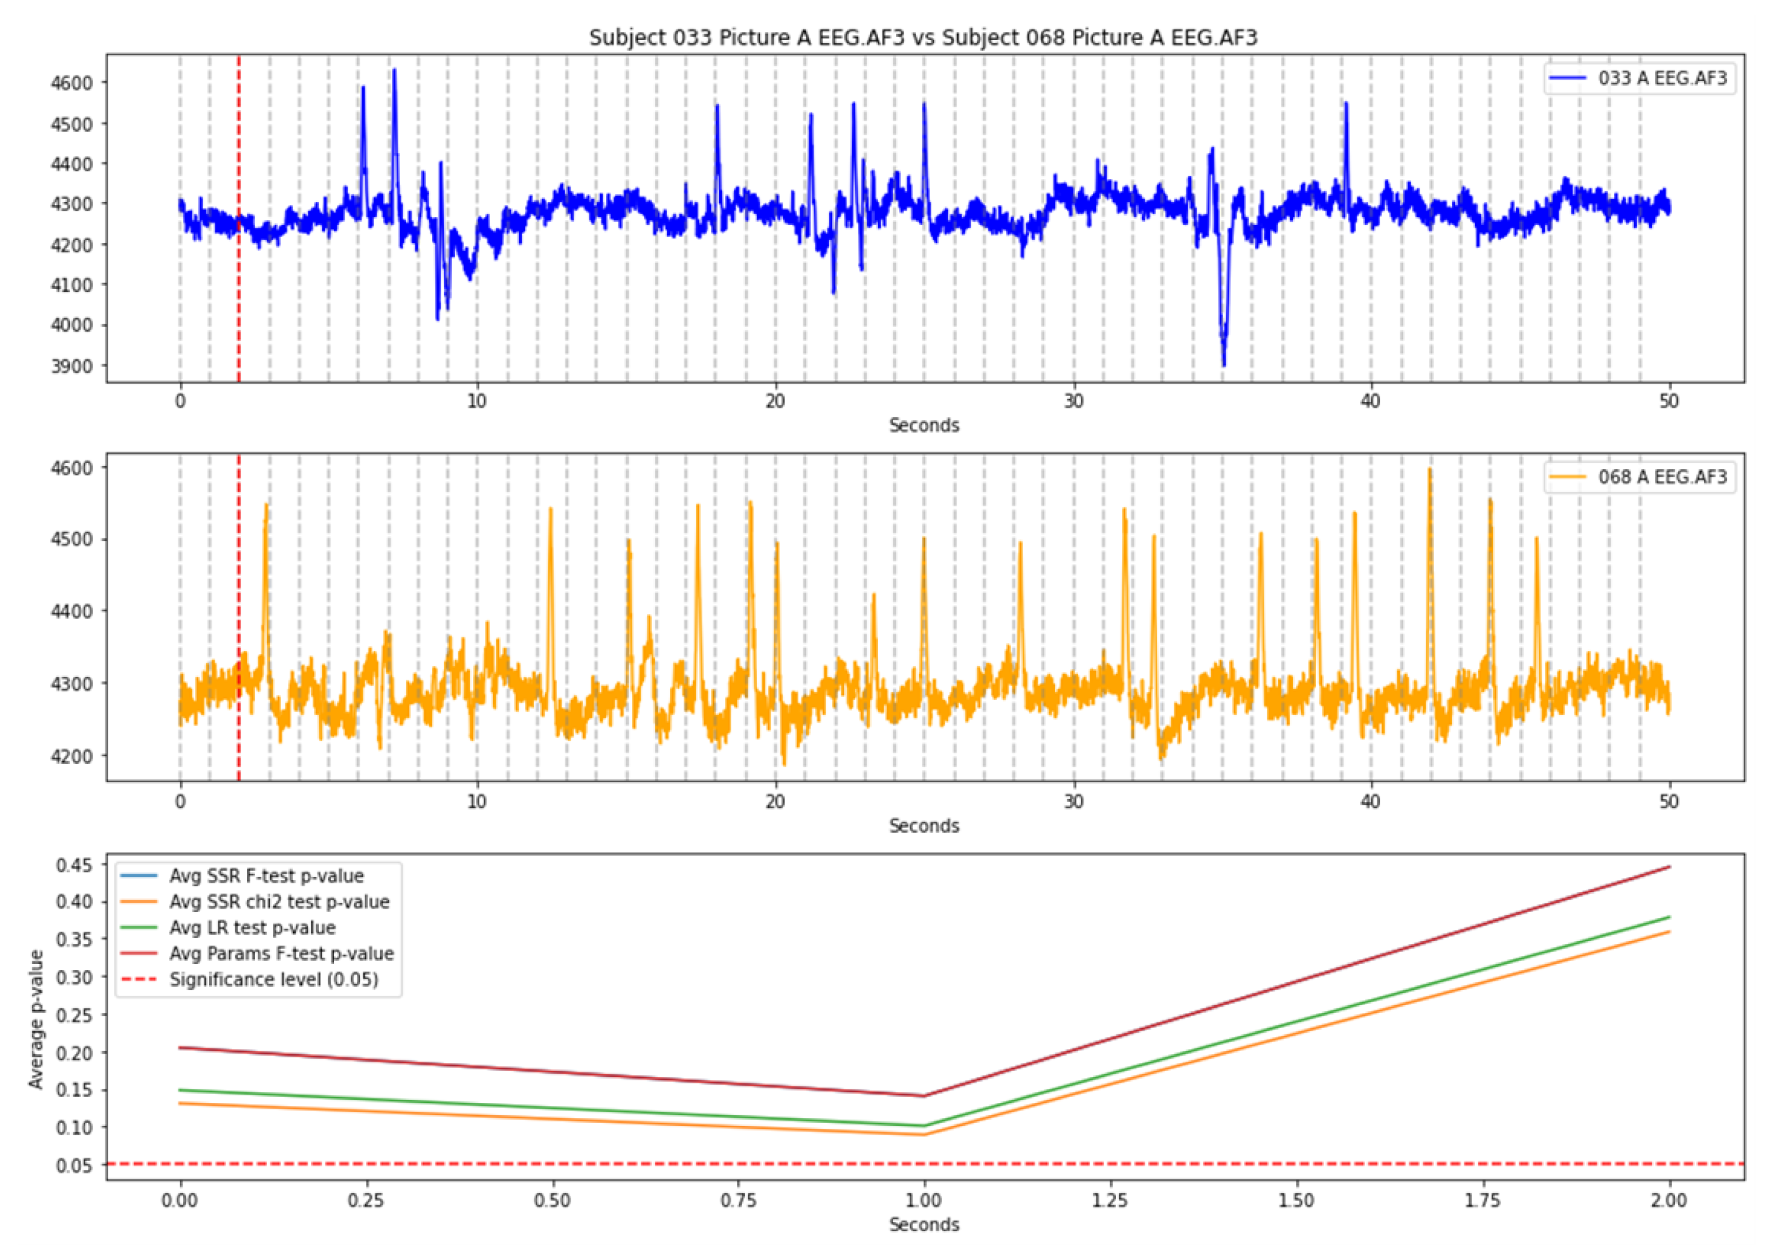The width and height of the screenshot is (1765, 1260).
Task: Click the blue line sample in 033 A EEG.AF3 legend
Action: click(x=1567, y=78)
